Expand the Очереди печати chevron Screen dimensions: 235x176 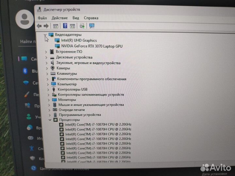49,110
